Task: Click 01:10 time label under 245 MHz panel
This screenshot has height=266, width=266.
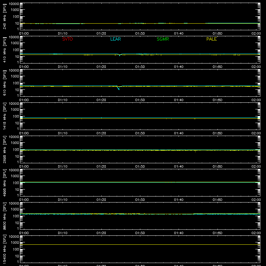Action: [63, 34]
